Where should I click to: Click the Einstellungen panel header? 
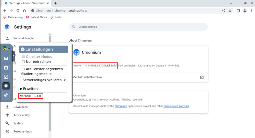(44, 49)
